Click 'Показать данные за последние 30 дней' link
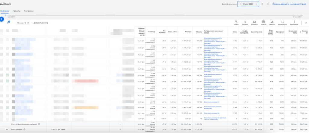309x133 pixels. pyautogui.click(x=290, y=4)
